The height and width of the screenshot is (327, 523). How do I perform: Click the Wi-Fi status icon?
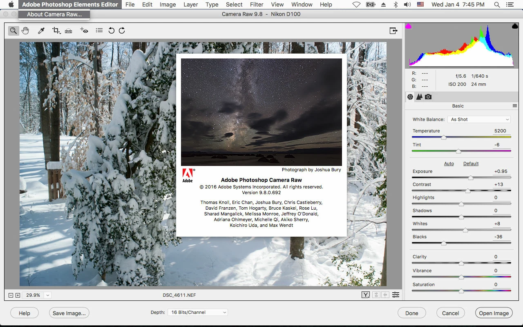click(x=356, y=4)
